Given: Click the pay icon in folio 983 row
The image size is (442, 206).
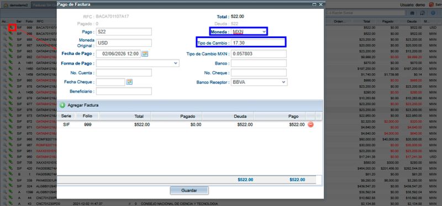Looking at the screenshot, I should click(x=10, y=51).
